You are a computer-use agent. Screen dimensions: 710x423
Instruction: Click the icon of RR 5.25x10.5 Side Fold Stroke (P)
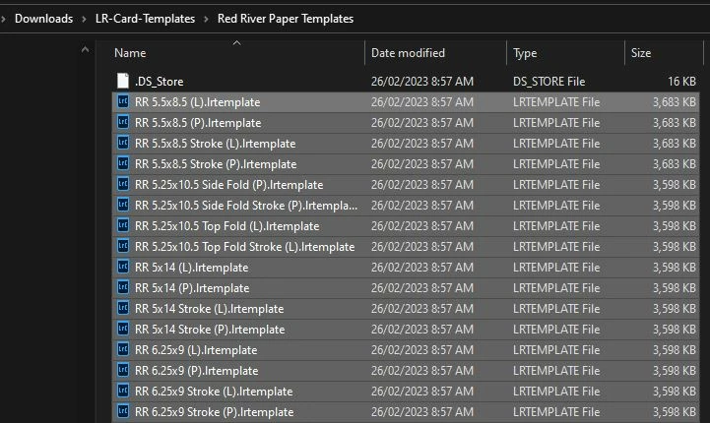pos(123,205)
